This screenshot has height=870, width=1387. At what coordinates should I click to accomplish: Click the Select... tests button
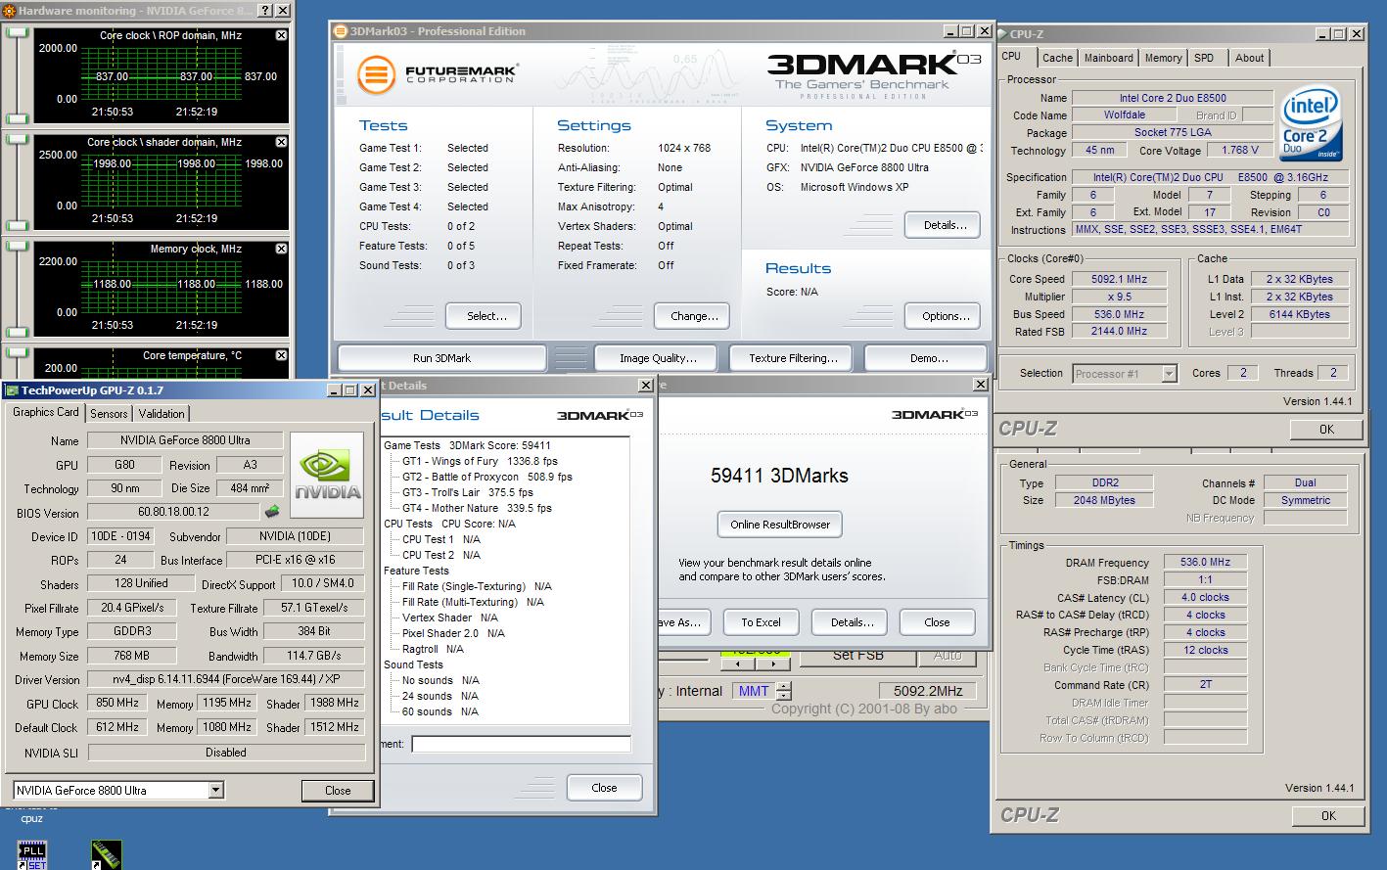pos(483,316)
